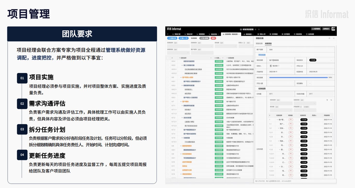Click the user avatar in top-right corner
Screen dimensions: 355x188
(x=333, y=29)
